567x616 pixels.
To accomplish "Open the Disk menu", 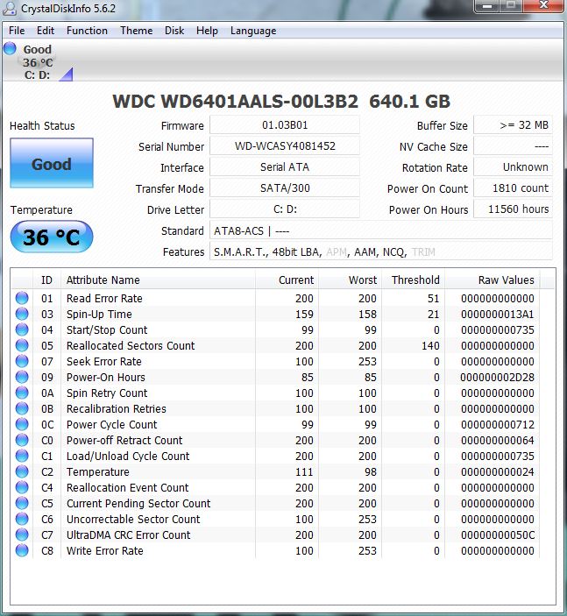I will [174, 31].
